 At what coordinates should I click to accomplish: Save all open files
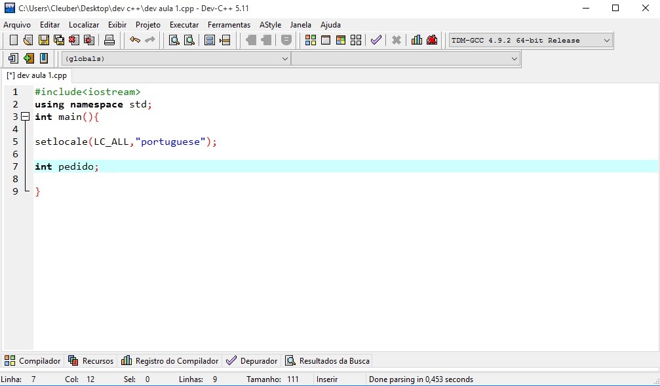click(x=58, y=39)
